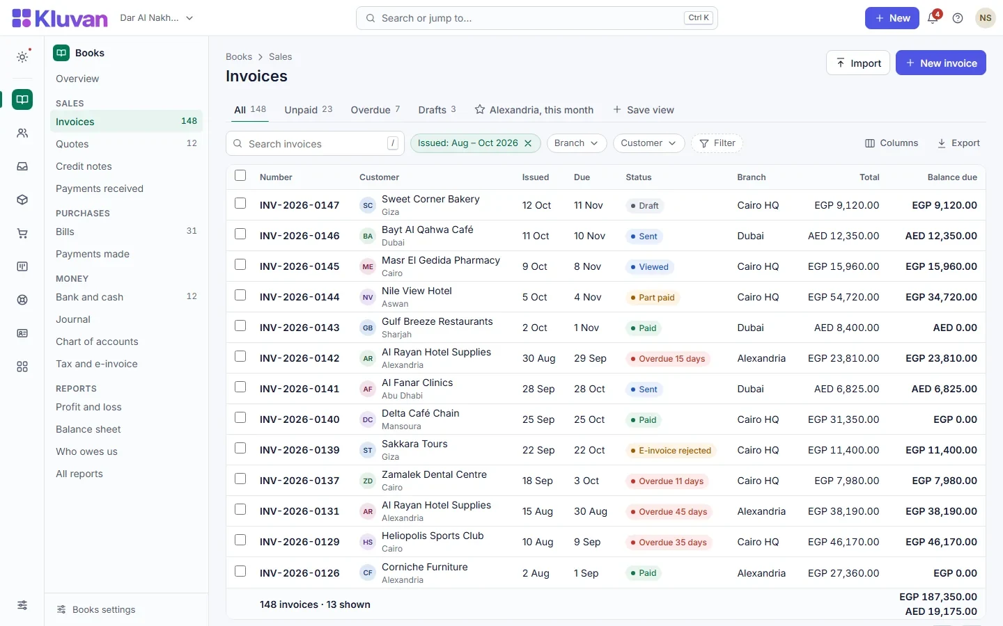The height and width of the screenshot is (626, 1003).
Task: Tick the select-all checkbox in table header
Action: coord(240,175)
